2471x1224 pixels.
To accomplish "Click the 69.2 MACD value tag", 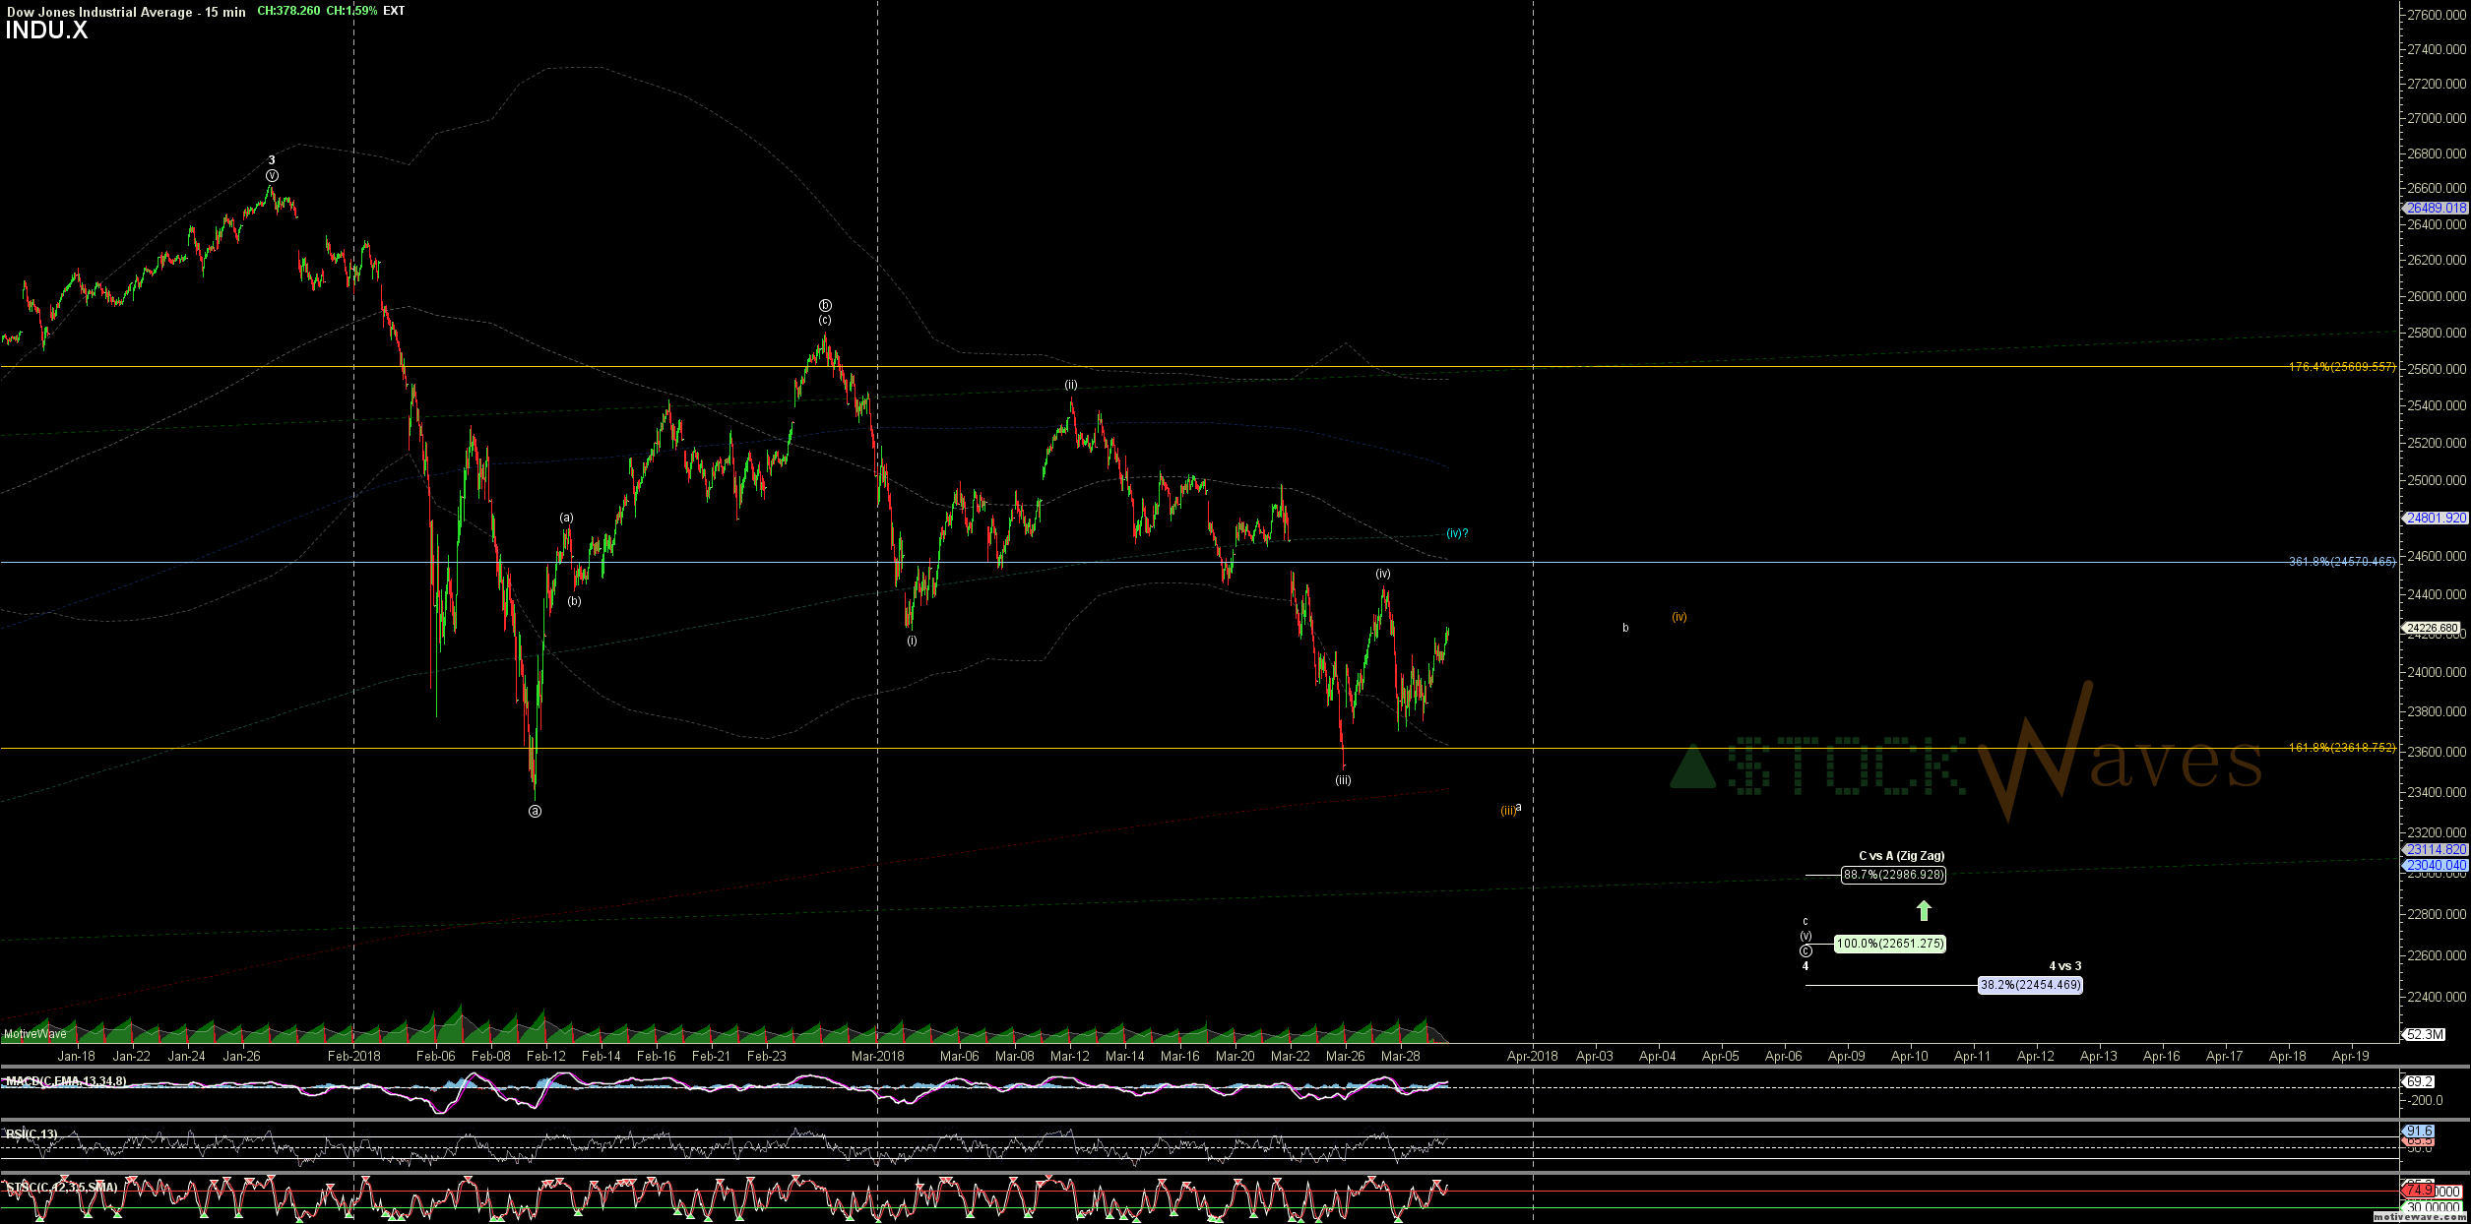I will pyautogui.click(x=2419, y=1081).
